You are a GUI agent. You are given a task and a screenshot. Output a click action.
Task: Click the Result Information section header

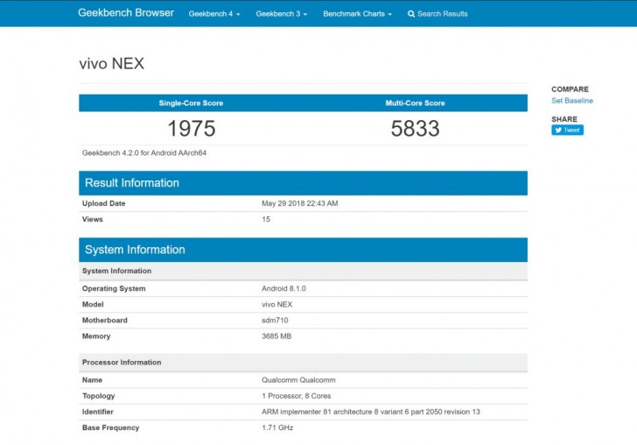[x=132, y=183]
